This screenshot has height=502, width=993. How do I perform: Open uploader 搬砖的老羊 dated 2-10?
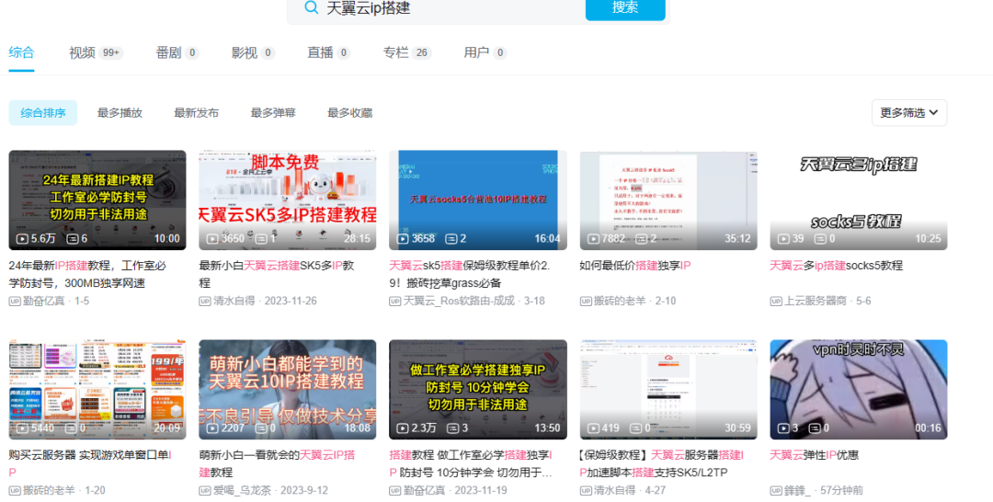(x=620, y=301)
